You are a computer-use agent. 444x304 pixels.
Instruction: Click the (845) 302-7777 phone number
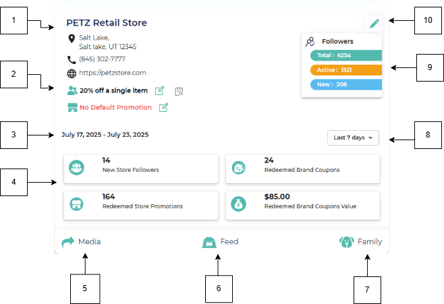[x=102, y=59]
